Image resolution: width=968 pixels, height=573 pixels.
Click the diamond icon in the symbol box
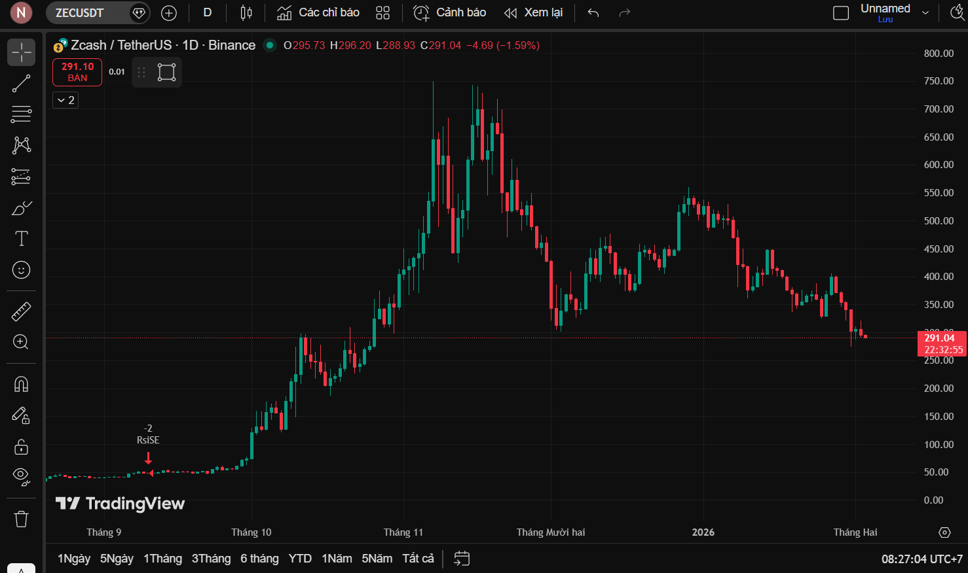[139, 13]
